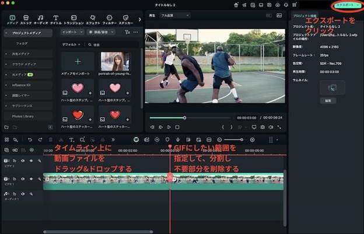Click the media filter icon

[x=127, y=32]
